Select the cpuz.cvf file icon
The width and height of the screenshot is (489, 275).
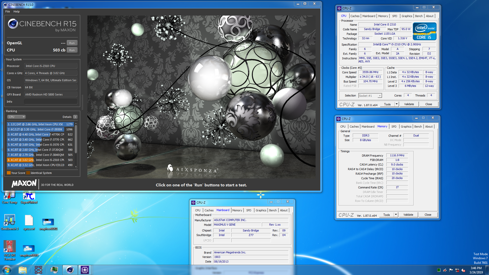point(29,222)
